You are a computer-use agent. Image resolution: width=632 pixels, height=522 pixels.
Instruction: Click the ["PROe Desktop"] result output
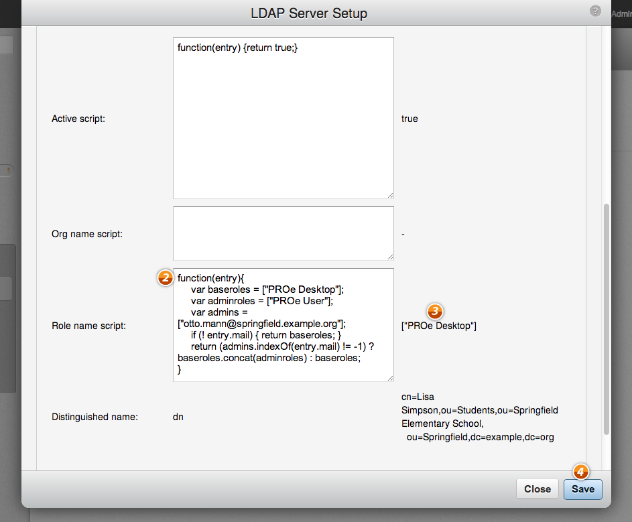[439, 326]
